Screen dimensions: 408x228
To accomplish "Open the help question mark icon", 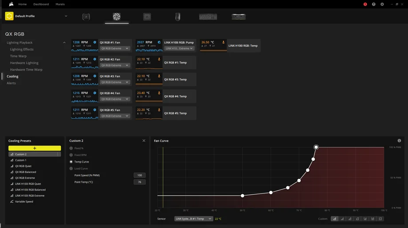I will pyautogui.click(x=374, y=4).
